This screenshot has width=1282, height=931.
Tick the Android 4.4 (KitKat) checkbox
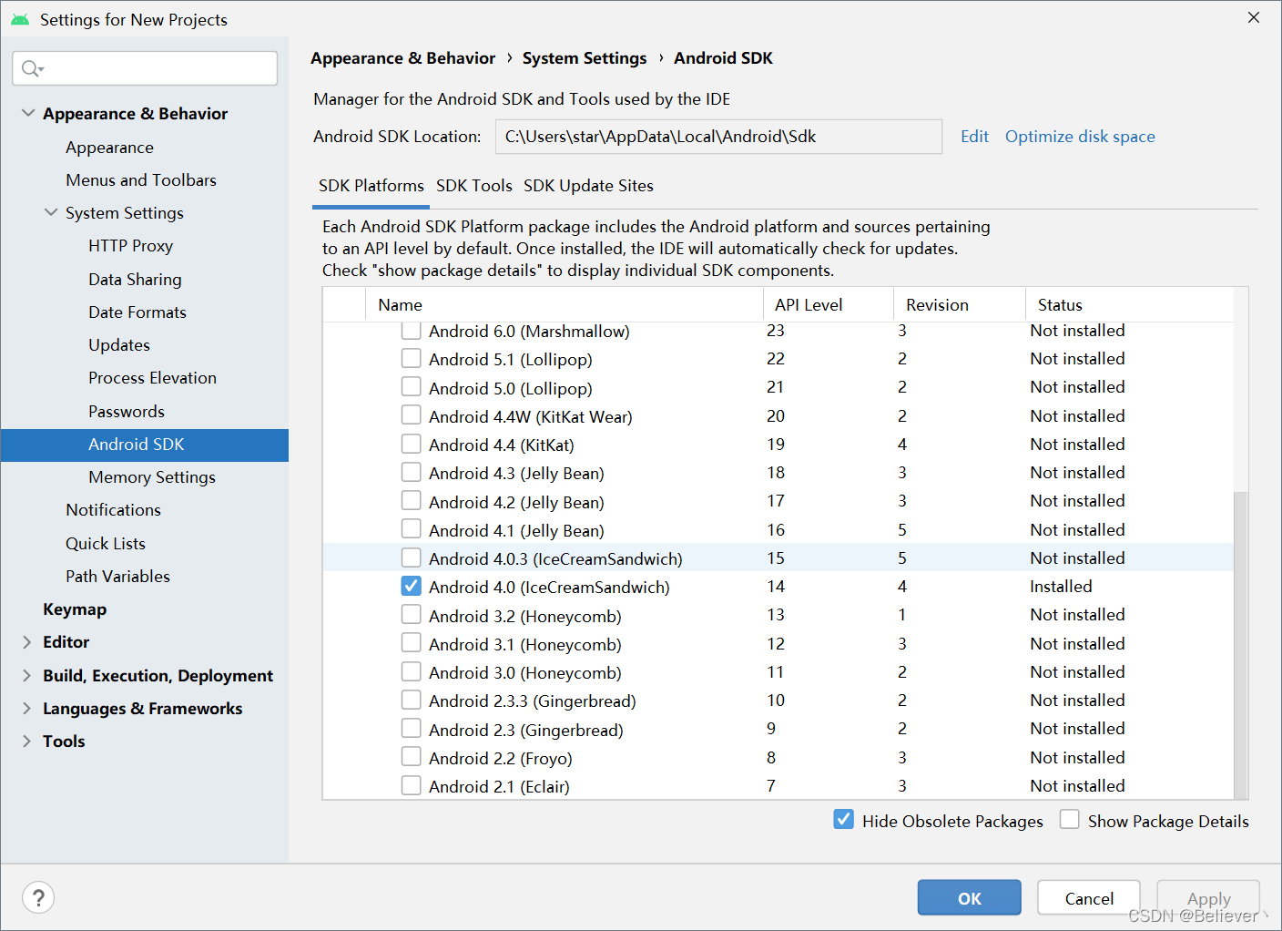(412, 444)
